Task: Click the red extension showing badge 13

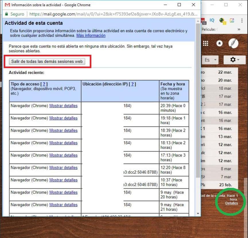Action: [x=204, y=20]
